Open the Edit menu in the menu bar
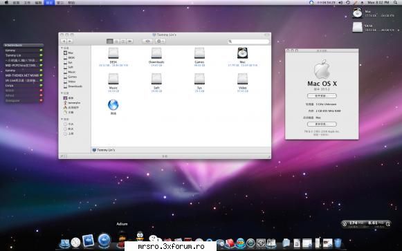Viewport: 402px width, 251px height. coord(38,3)
